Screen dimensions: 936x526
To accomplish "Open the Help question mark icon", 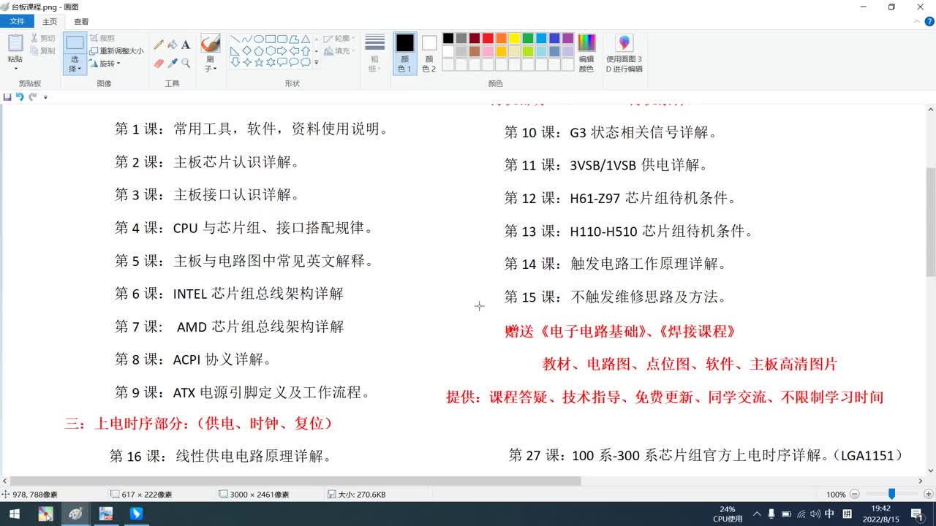I will (928, 22).
